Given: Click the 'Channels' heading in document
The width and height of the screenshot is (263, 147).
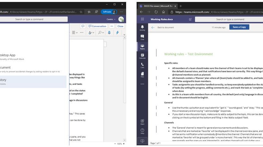Looking at the screenshot, I should click(169, 123).
